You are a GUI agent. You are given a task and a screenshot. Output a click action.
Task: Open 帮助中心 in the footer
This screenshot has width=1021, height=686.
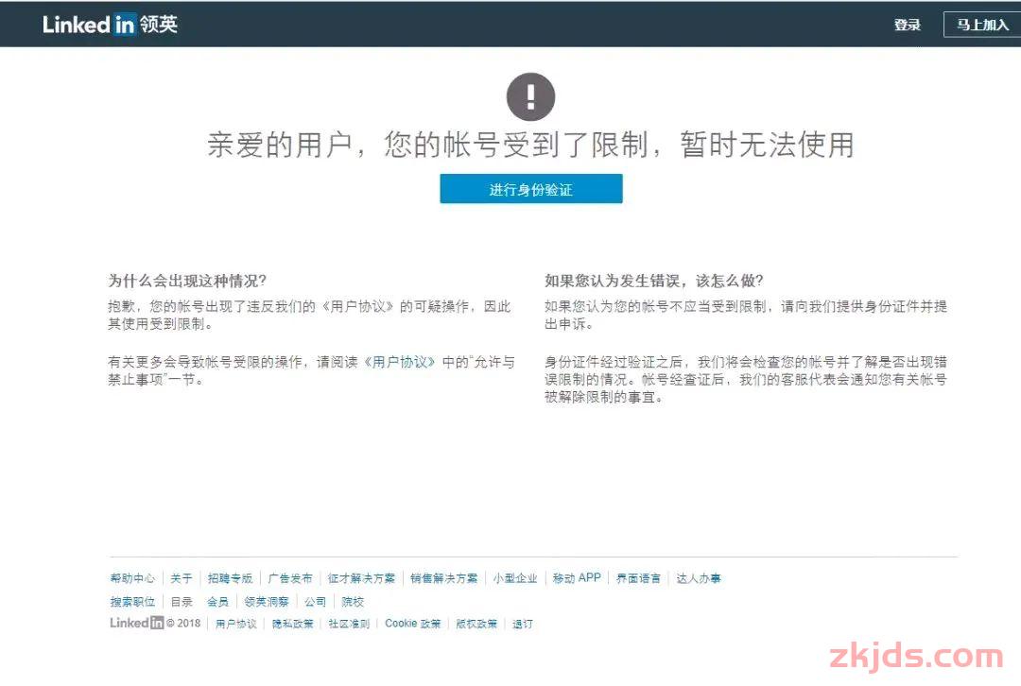132,577
